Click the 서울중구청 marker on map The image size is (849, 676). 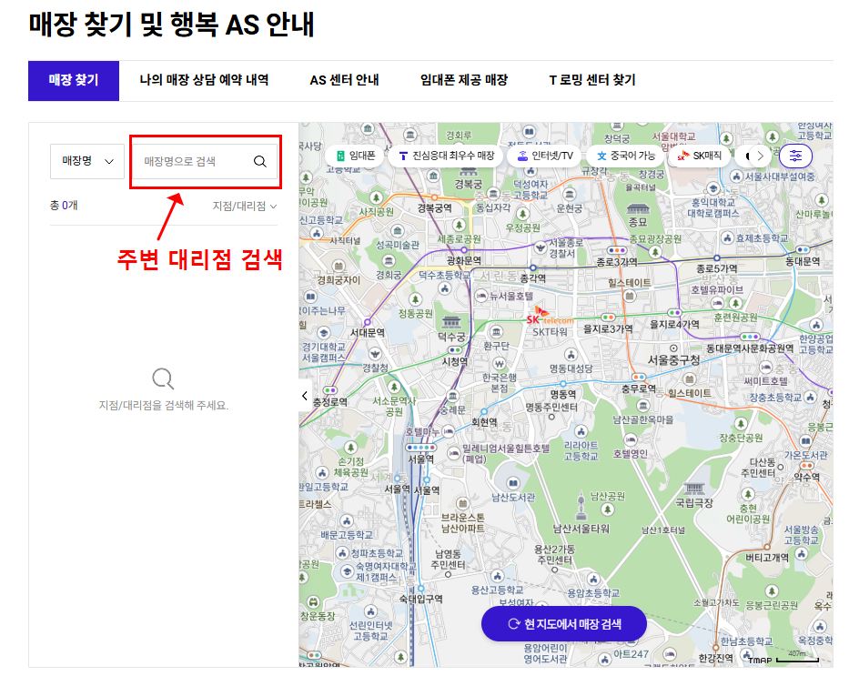(x=673, y=348)
